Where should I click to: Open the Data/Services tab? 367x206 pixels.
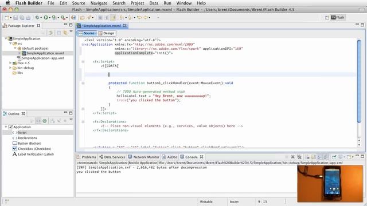(x=112, y=157)
